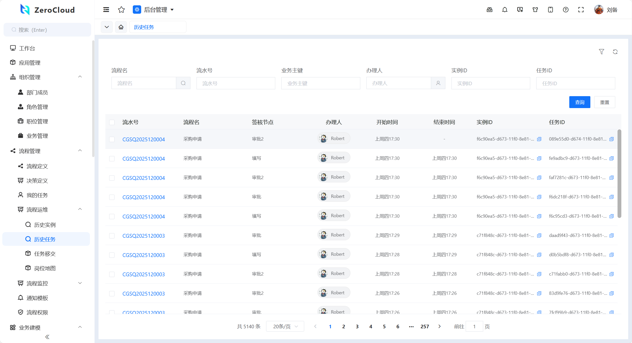Select checkbox for first CGSQ2025120003 row
This screenshot has height=343, width=632.
tap(112, 236)
